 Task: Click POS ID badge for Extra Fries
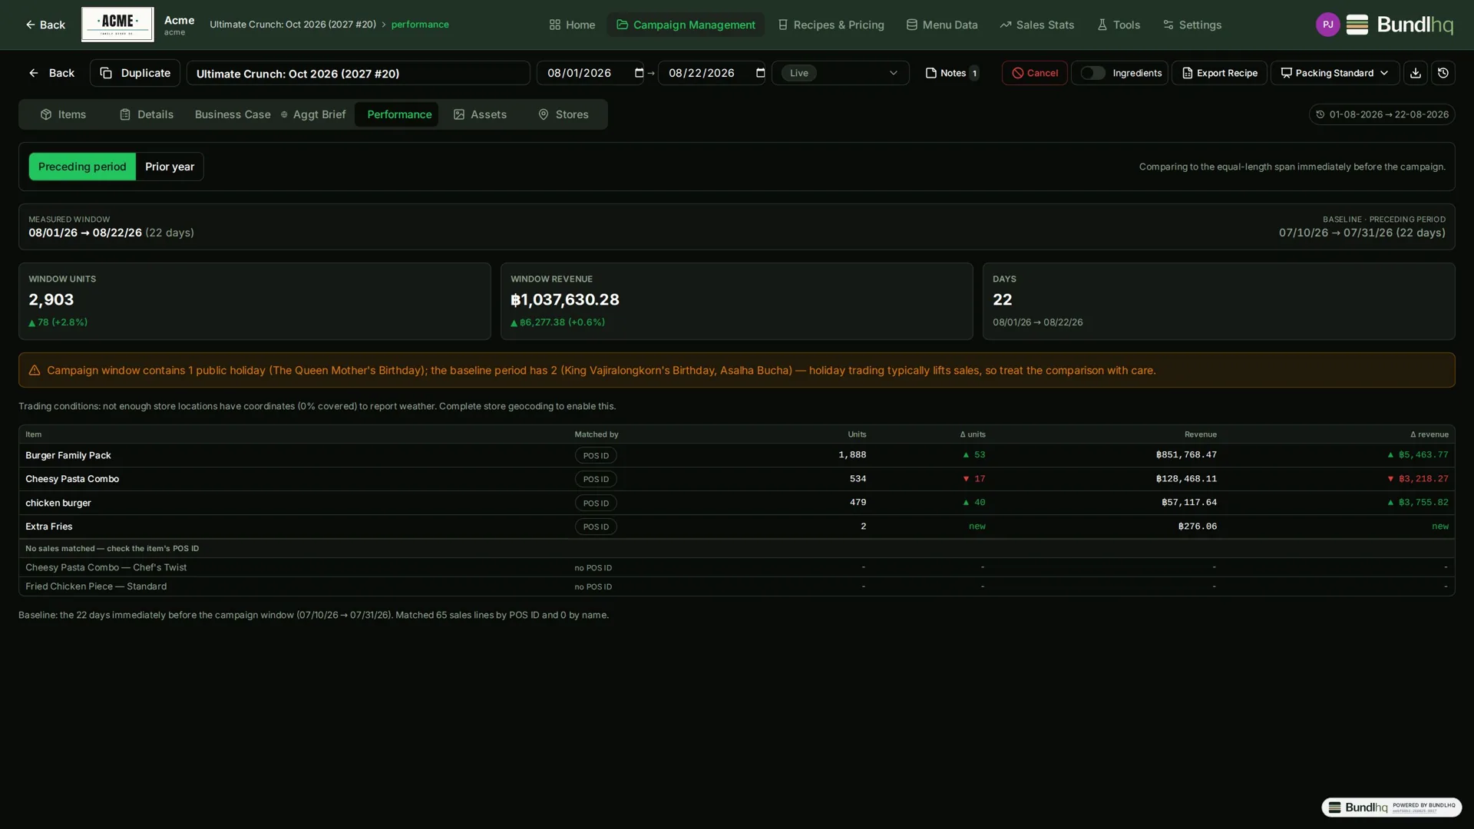[x=596, y=527]
